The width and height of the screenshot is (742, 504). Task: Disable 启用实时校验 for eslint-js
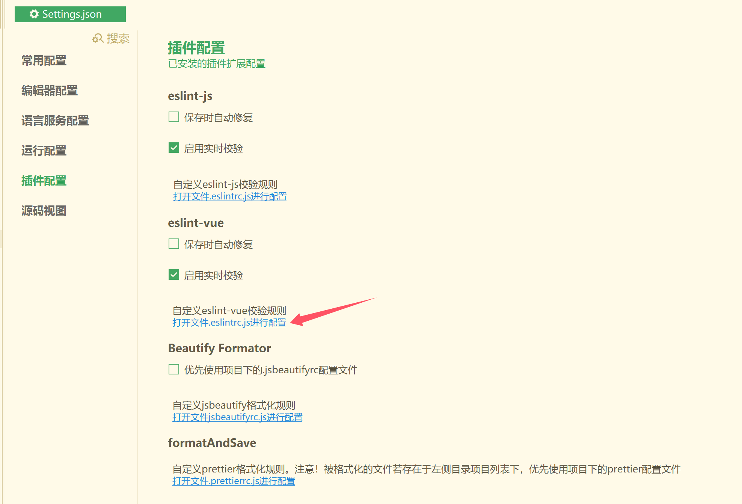tap(173, 148)
